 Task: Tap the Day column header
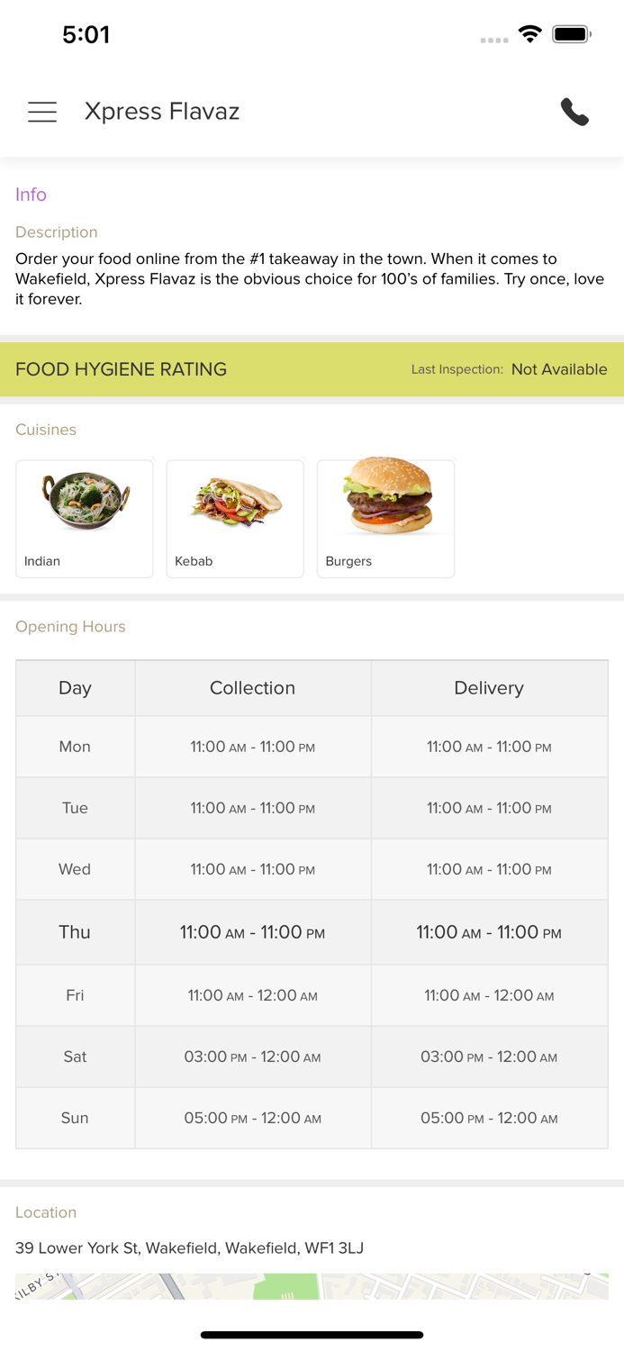click(75, 688)
